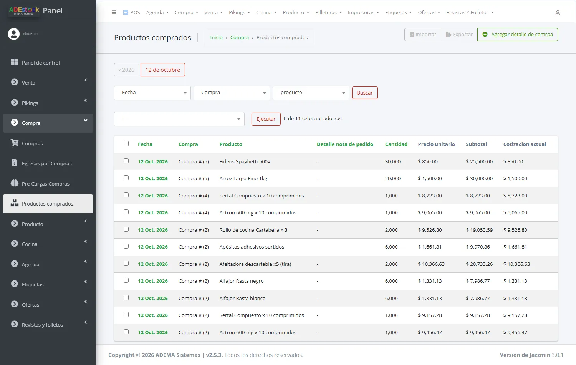
Task: Click the dueno user avatar icon
Action: (x=14, y=34)
